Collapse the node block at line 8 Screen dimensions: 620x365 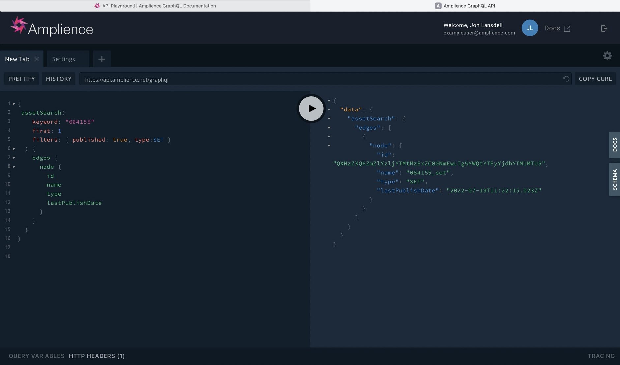tap(14, 167)
